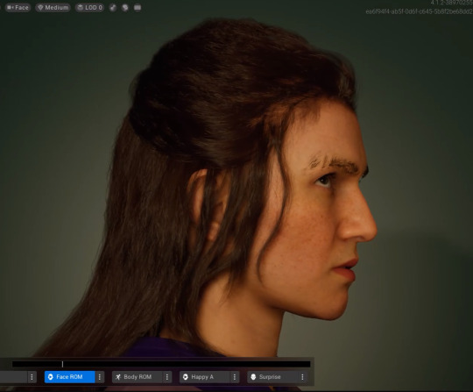Open options menu of leftmost cut-off animation slot

click(x=32, y=377)
